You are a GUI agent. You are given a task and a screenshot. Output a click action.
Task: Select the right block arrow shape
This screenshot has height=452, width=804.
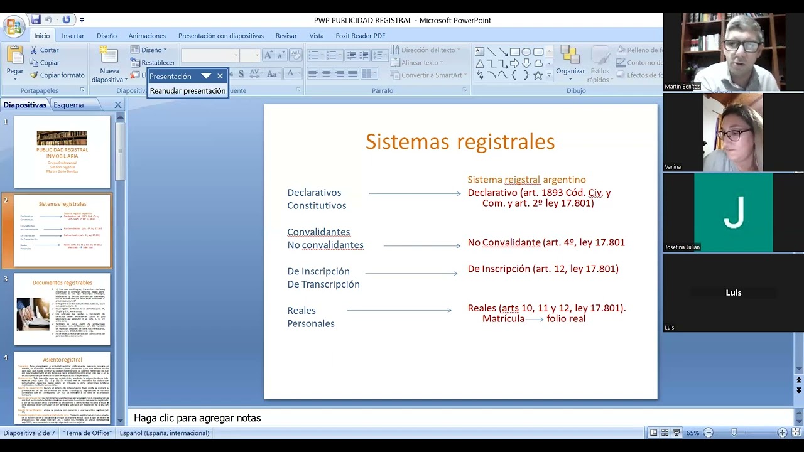point(514,63)
